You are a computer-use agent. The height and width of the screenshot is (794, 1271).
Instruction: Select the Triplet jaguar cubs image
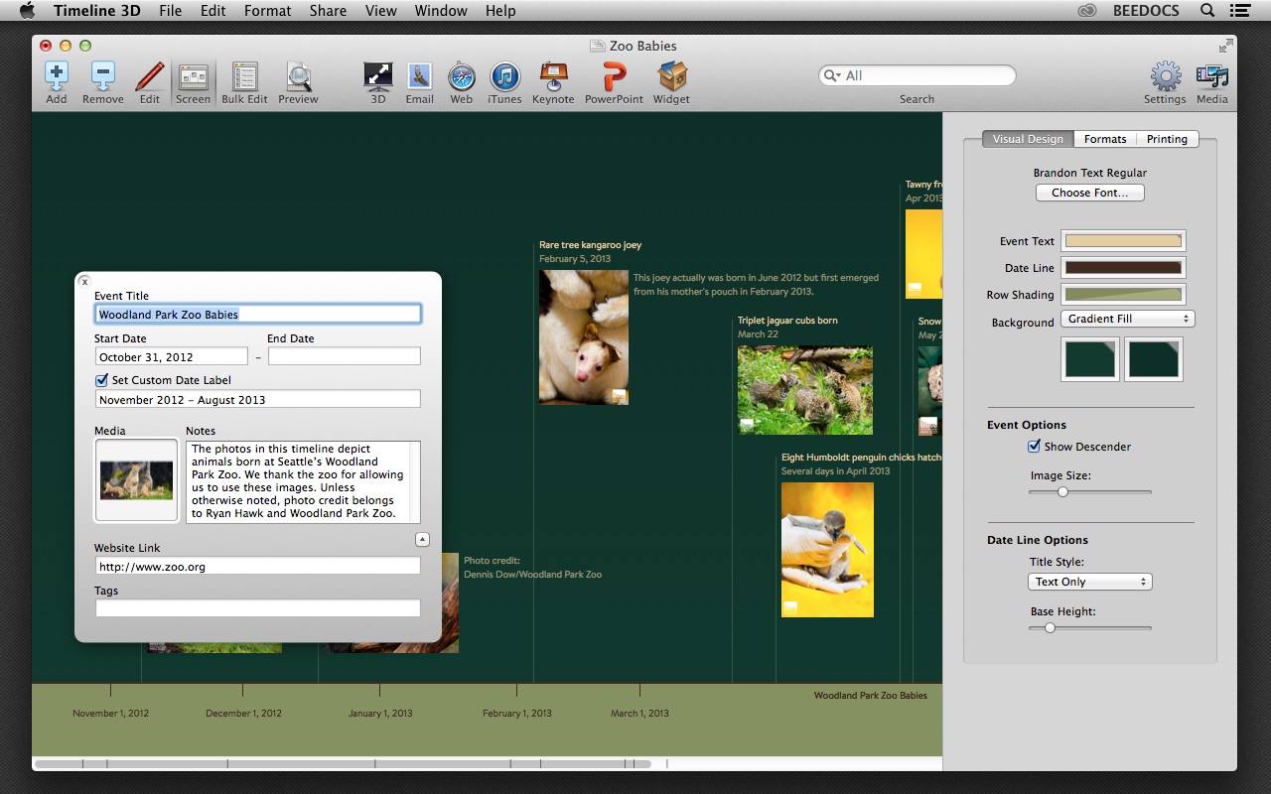tap(805, 390)
